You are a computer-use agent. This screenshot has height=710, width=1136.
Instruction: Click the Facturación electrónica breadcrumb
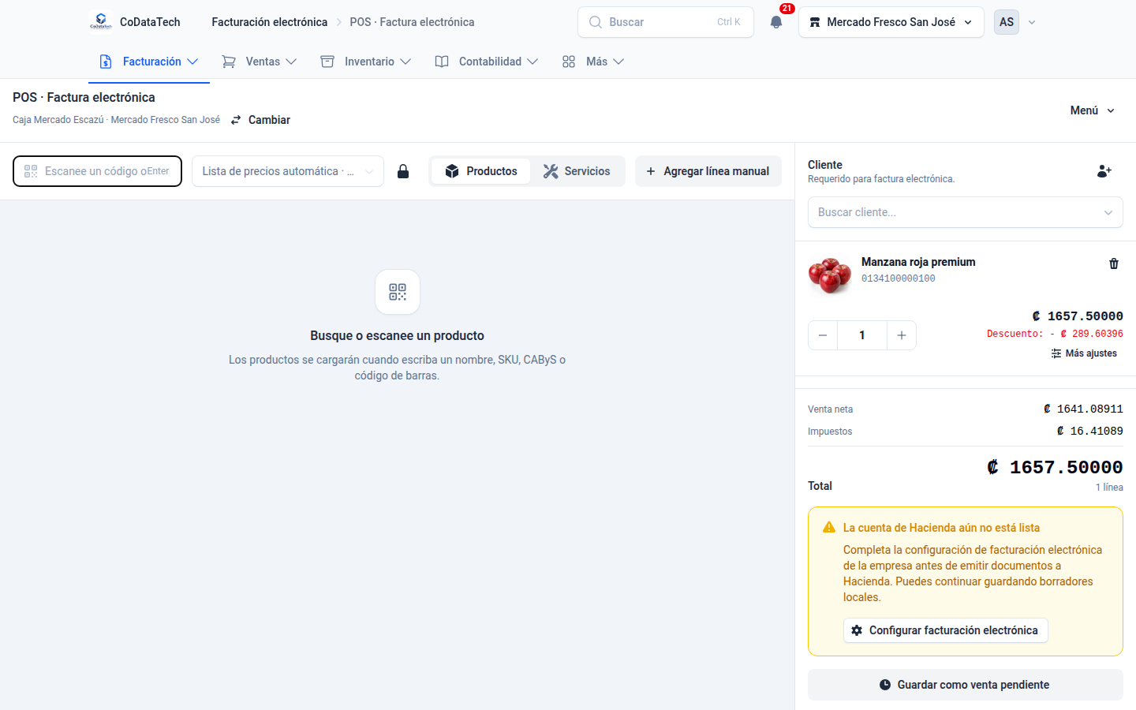pos(269,22)
